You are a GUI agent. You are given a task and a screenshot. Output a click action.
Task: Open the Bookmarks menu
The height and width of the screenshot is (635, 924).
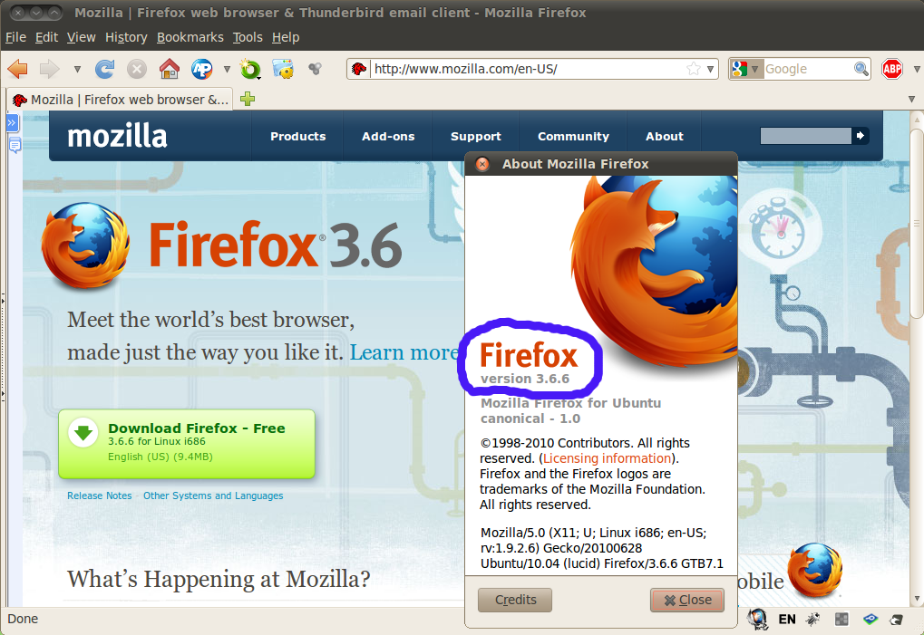190,37
